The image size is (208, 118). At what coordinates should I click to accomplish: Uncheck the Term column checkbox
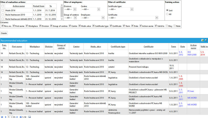[124, 26]
